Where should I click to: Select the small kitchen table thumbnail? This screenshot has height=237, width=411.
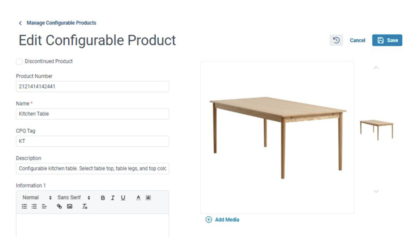tap(377, 130)
